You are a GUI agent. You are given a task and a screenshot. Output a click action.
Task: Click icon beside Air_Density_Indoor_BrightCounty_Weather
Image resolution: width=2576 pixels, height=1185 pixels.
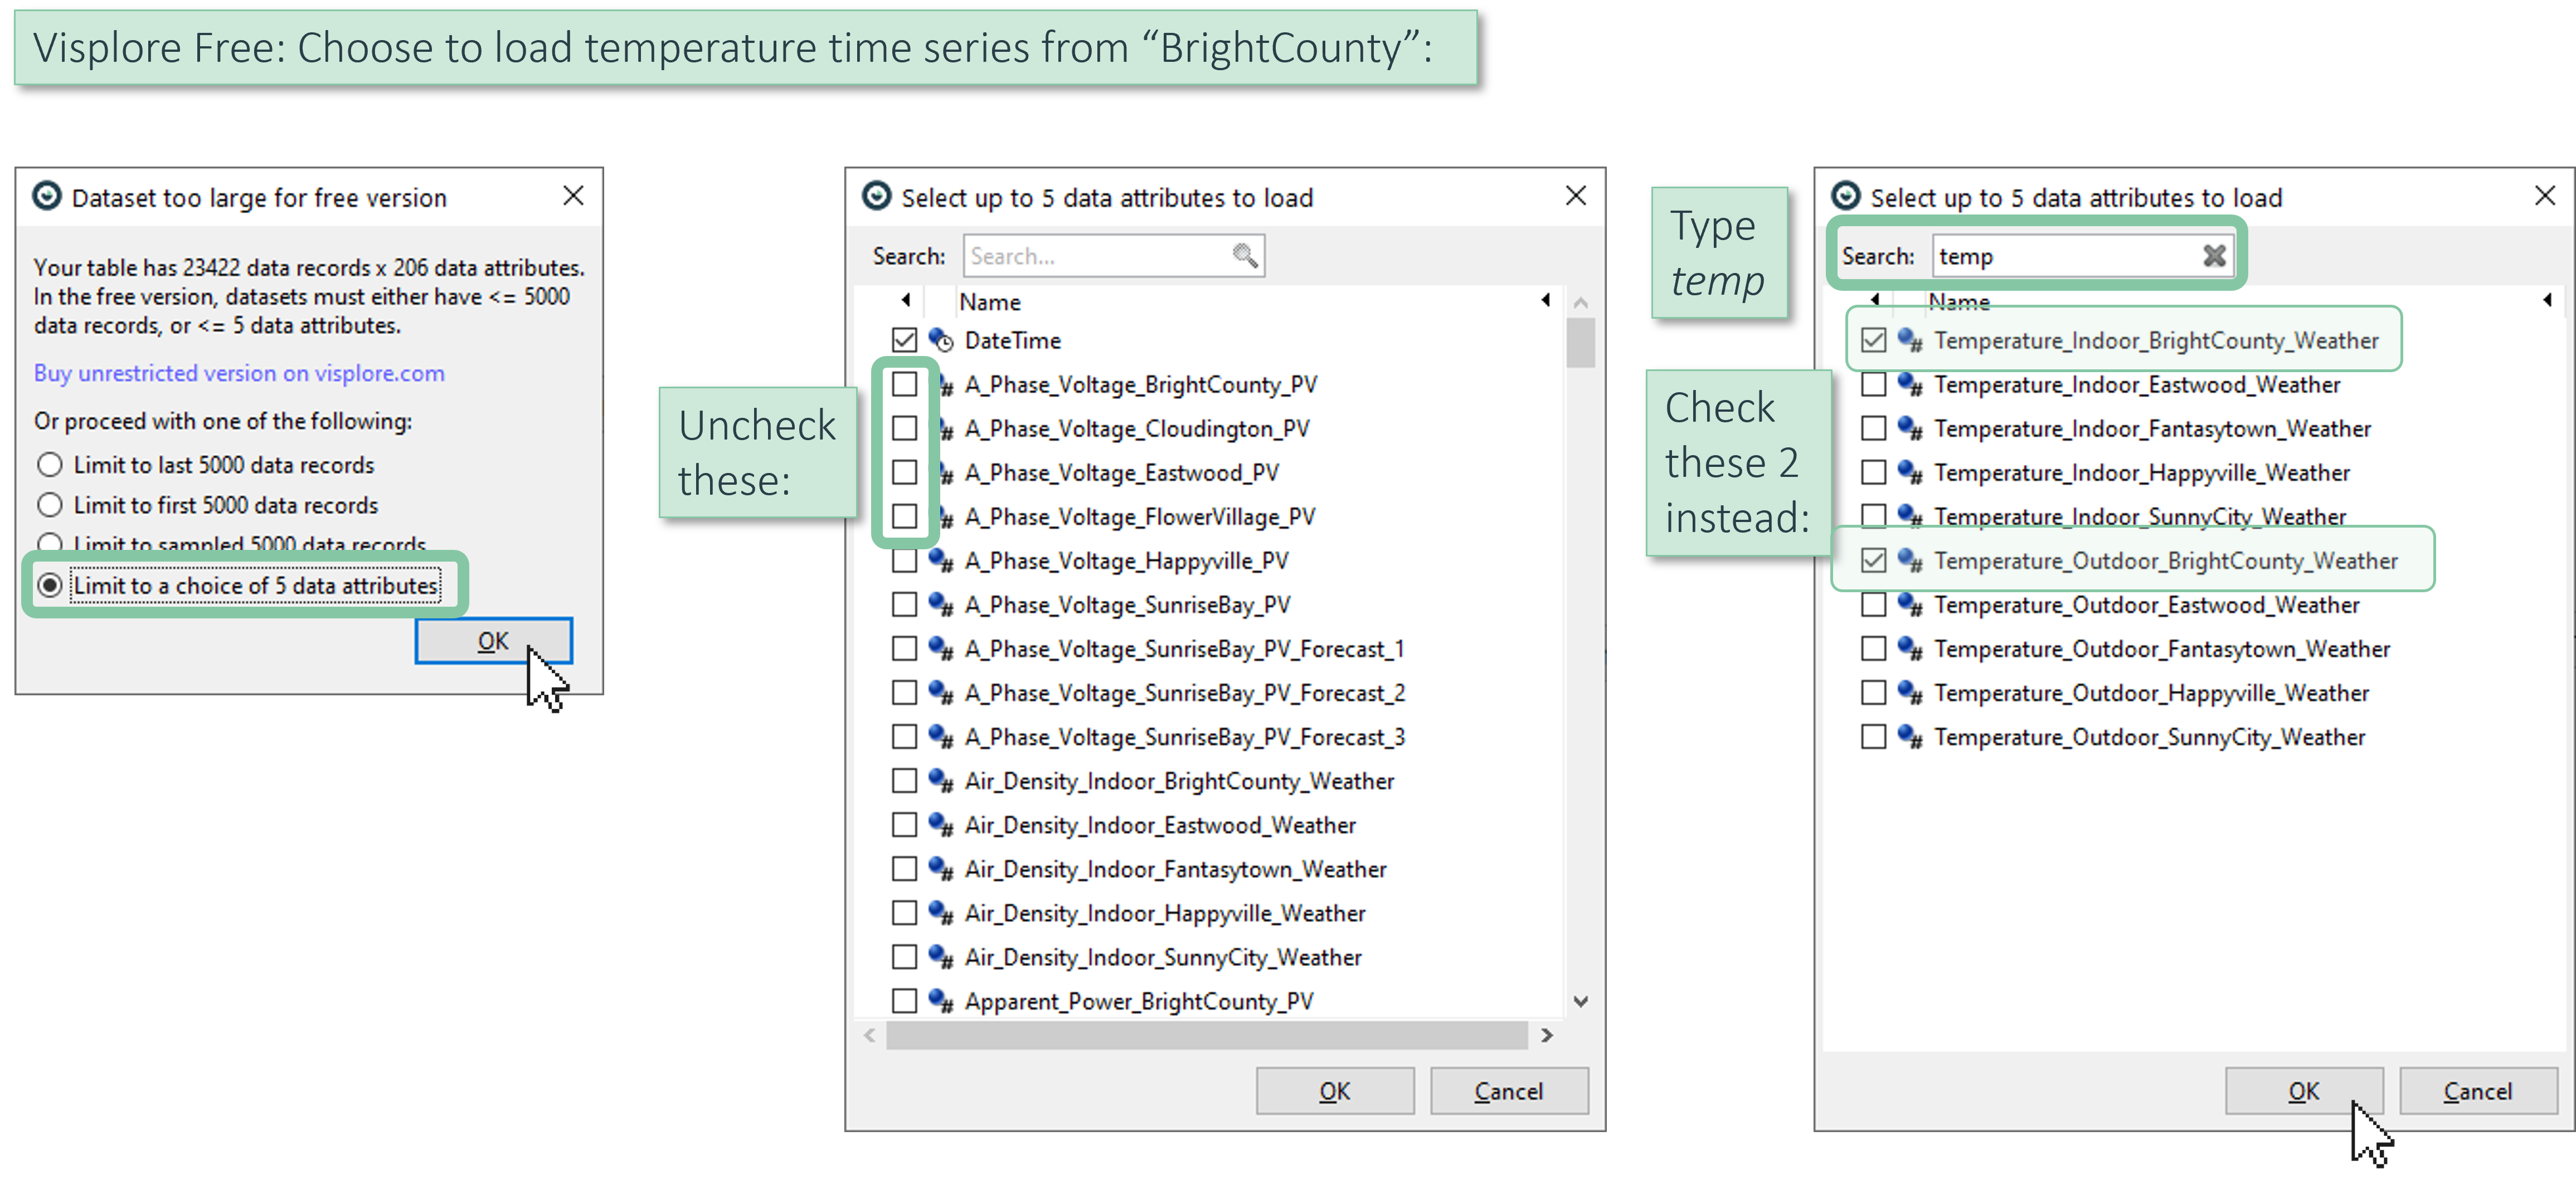pyautogui.click(x=940, y=781)
